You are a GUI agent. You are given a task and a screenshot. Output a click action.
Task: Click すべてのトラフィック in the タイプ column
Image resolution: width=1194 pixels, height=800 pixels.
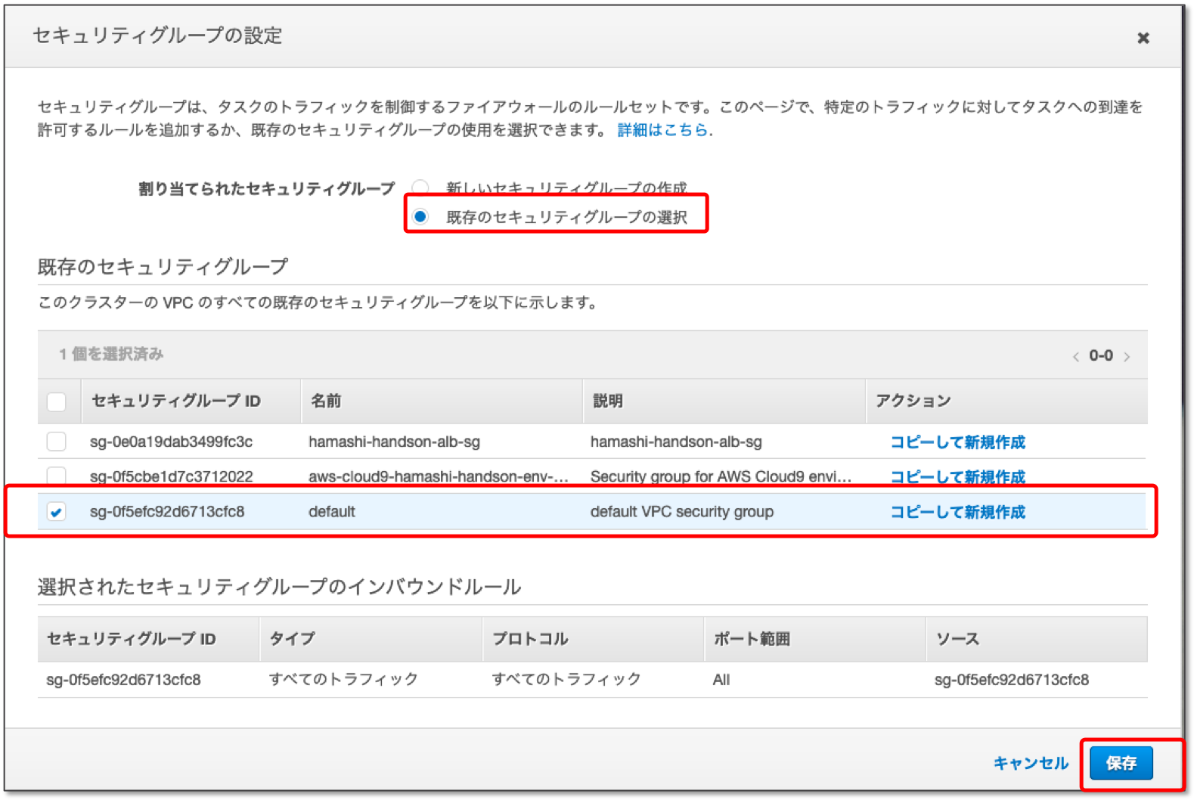pyautogui.click(x=343, y=679)
